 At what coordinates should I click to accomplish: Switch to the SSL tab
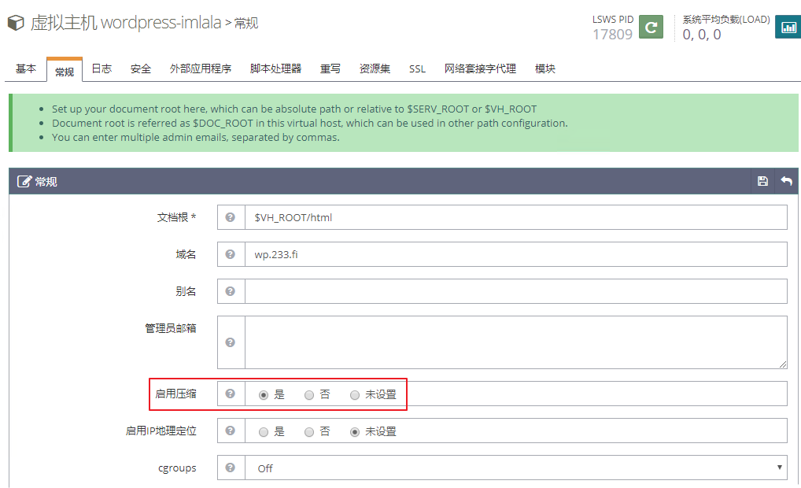(417, 68)
